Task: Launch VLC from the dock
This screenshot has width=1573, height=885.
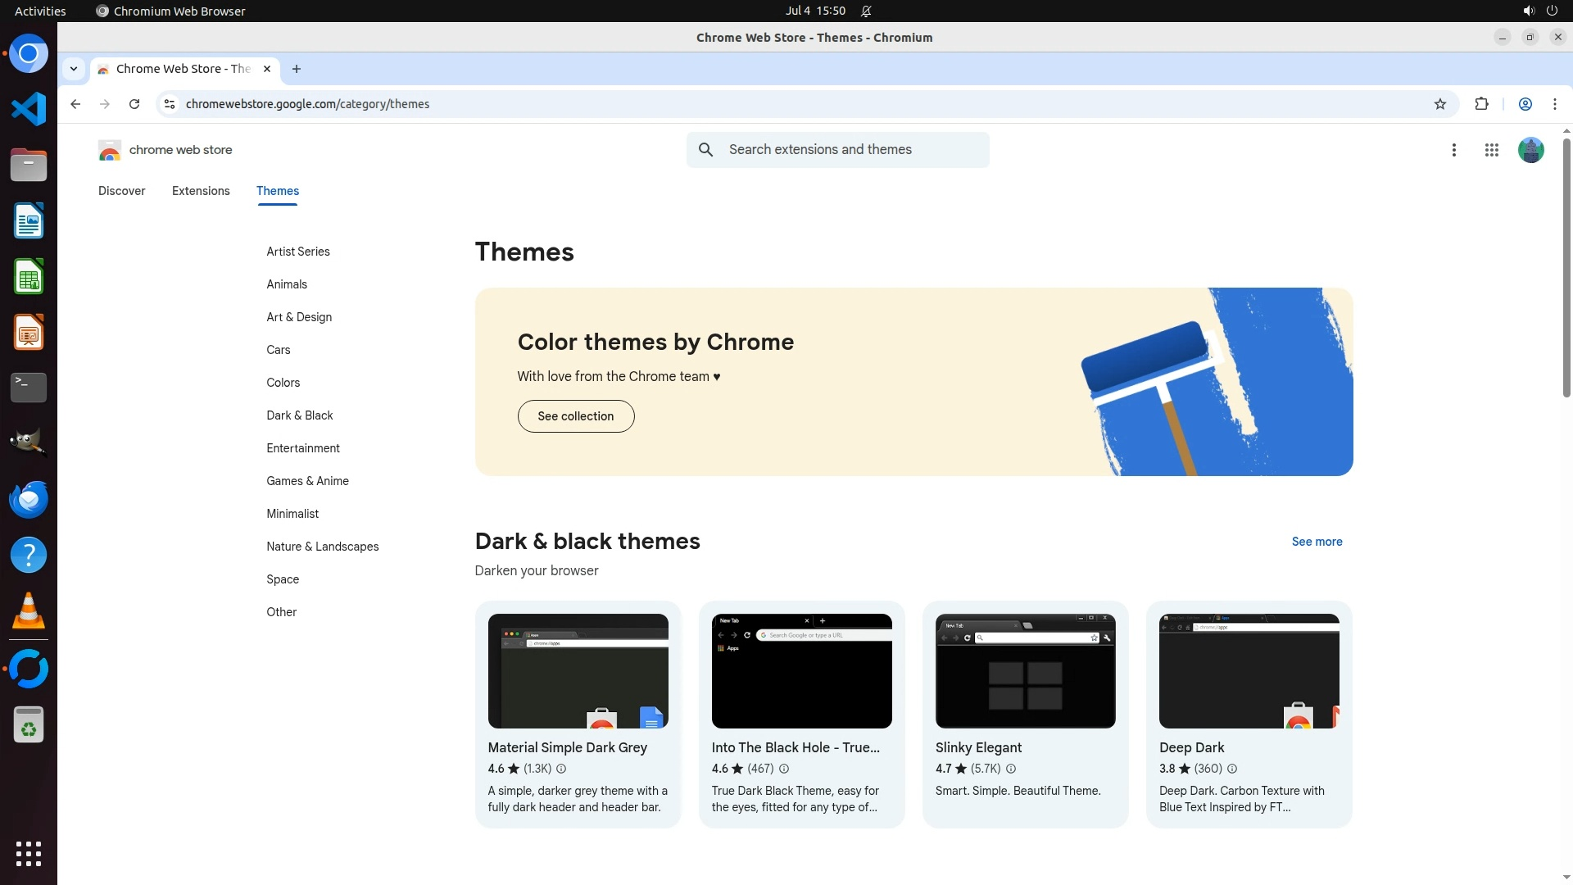Action: coord(29,611)
